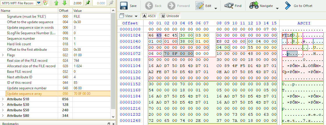The width and height of the screenshot is (326, 125).
Task: Select the Next attribute ID row
Action: (55, 77)
